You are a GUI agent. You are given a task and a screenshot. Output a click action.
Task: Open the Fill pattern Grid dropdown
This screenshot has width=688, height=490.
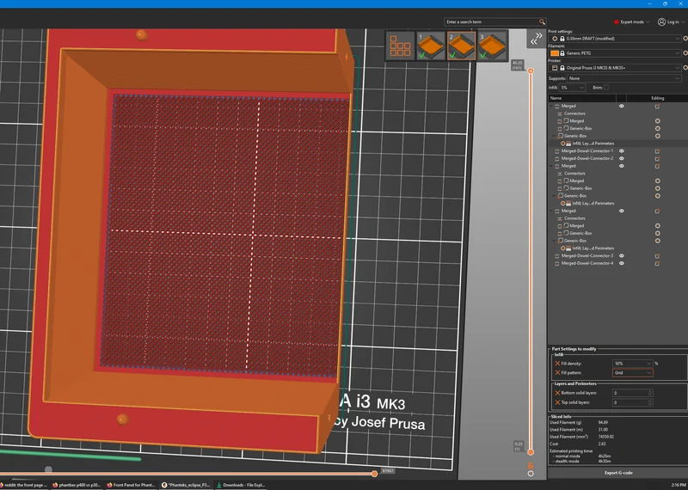pyautogui.click(x=632, y=373)
